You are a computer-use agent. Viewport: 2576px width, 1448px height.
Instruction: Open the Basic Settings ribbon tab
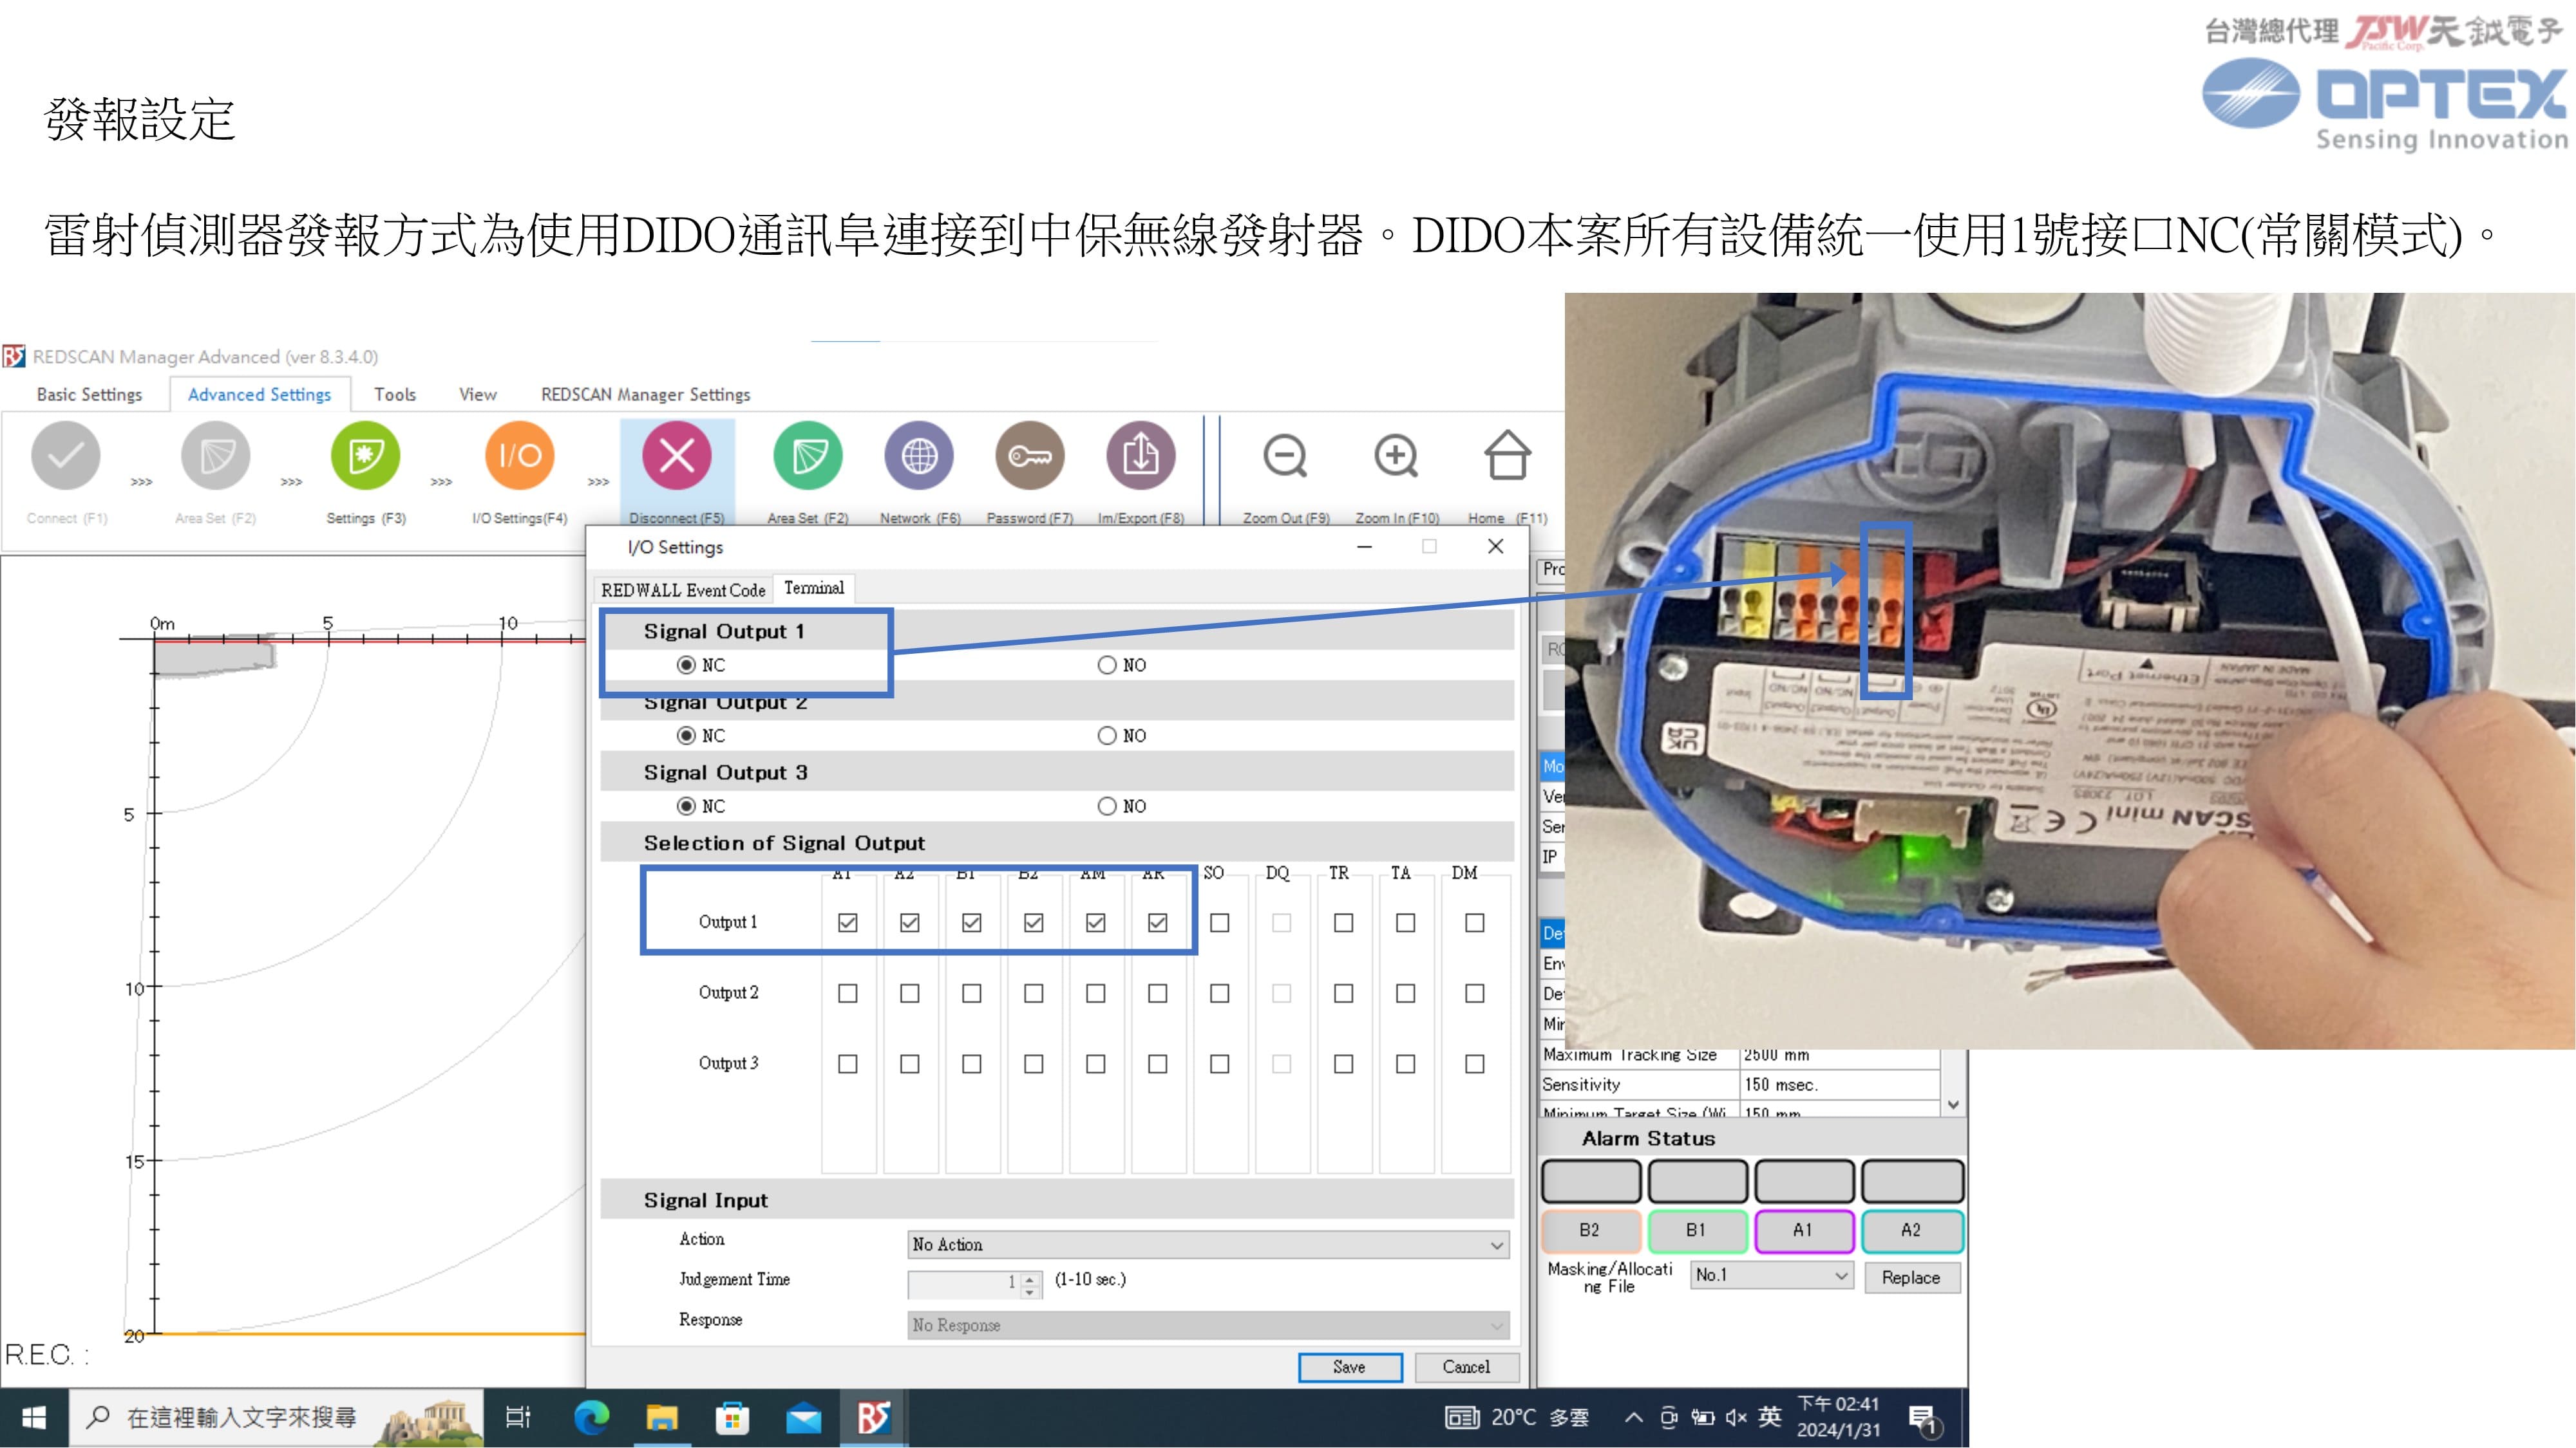click(89, 394)
